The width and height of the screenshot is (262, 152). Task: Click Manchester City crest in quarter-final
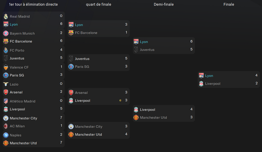[x=71, y=126]
